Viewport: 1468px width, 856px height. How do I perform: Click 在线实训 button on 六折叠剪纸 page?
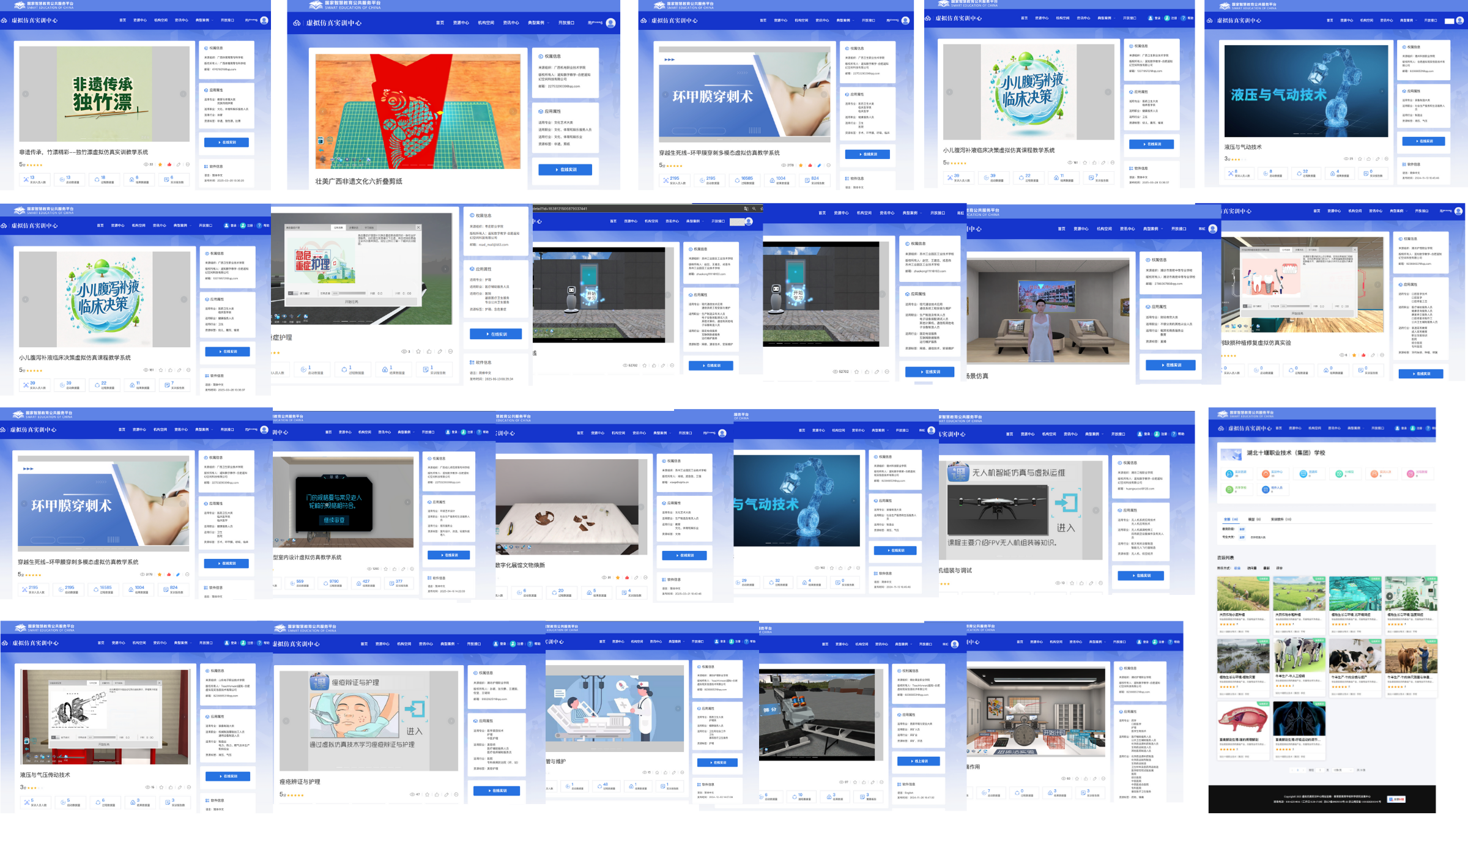point(565,169)
